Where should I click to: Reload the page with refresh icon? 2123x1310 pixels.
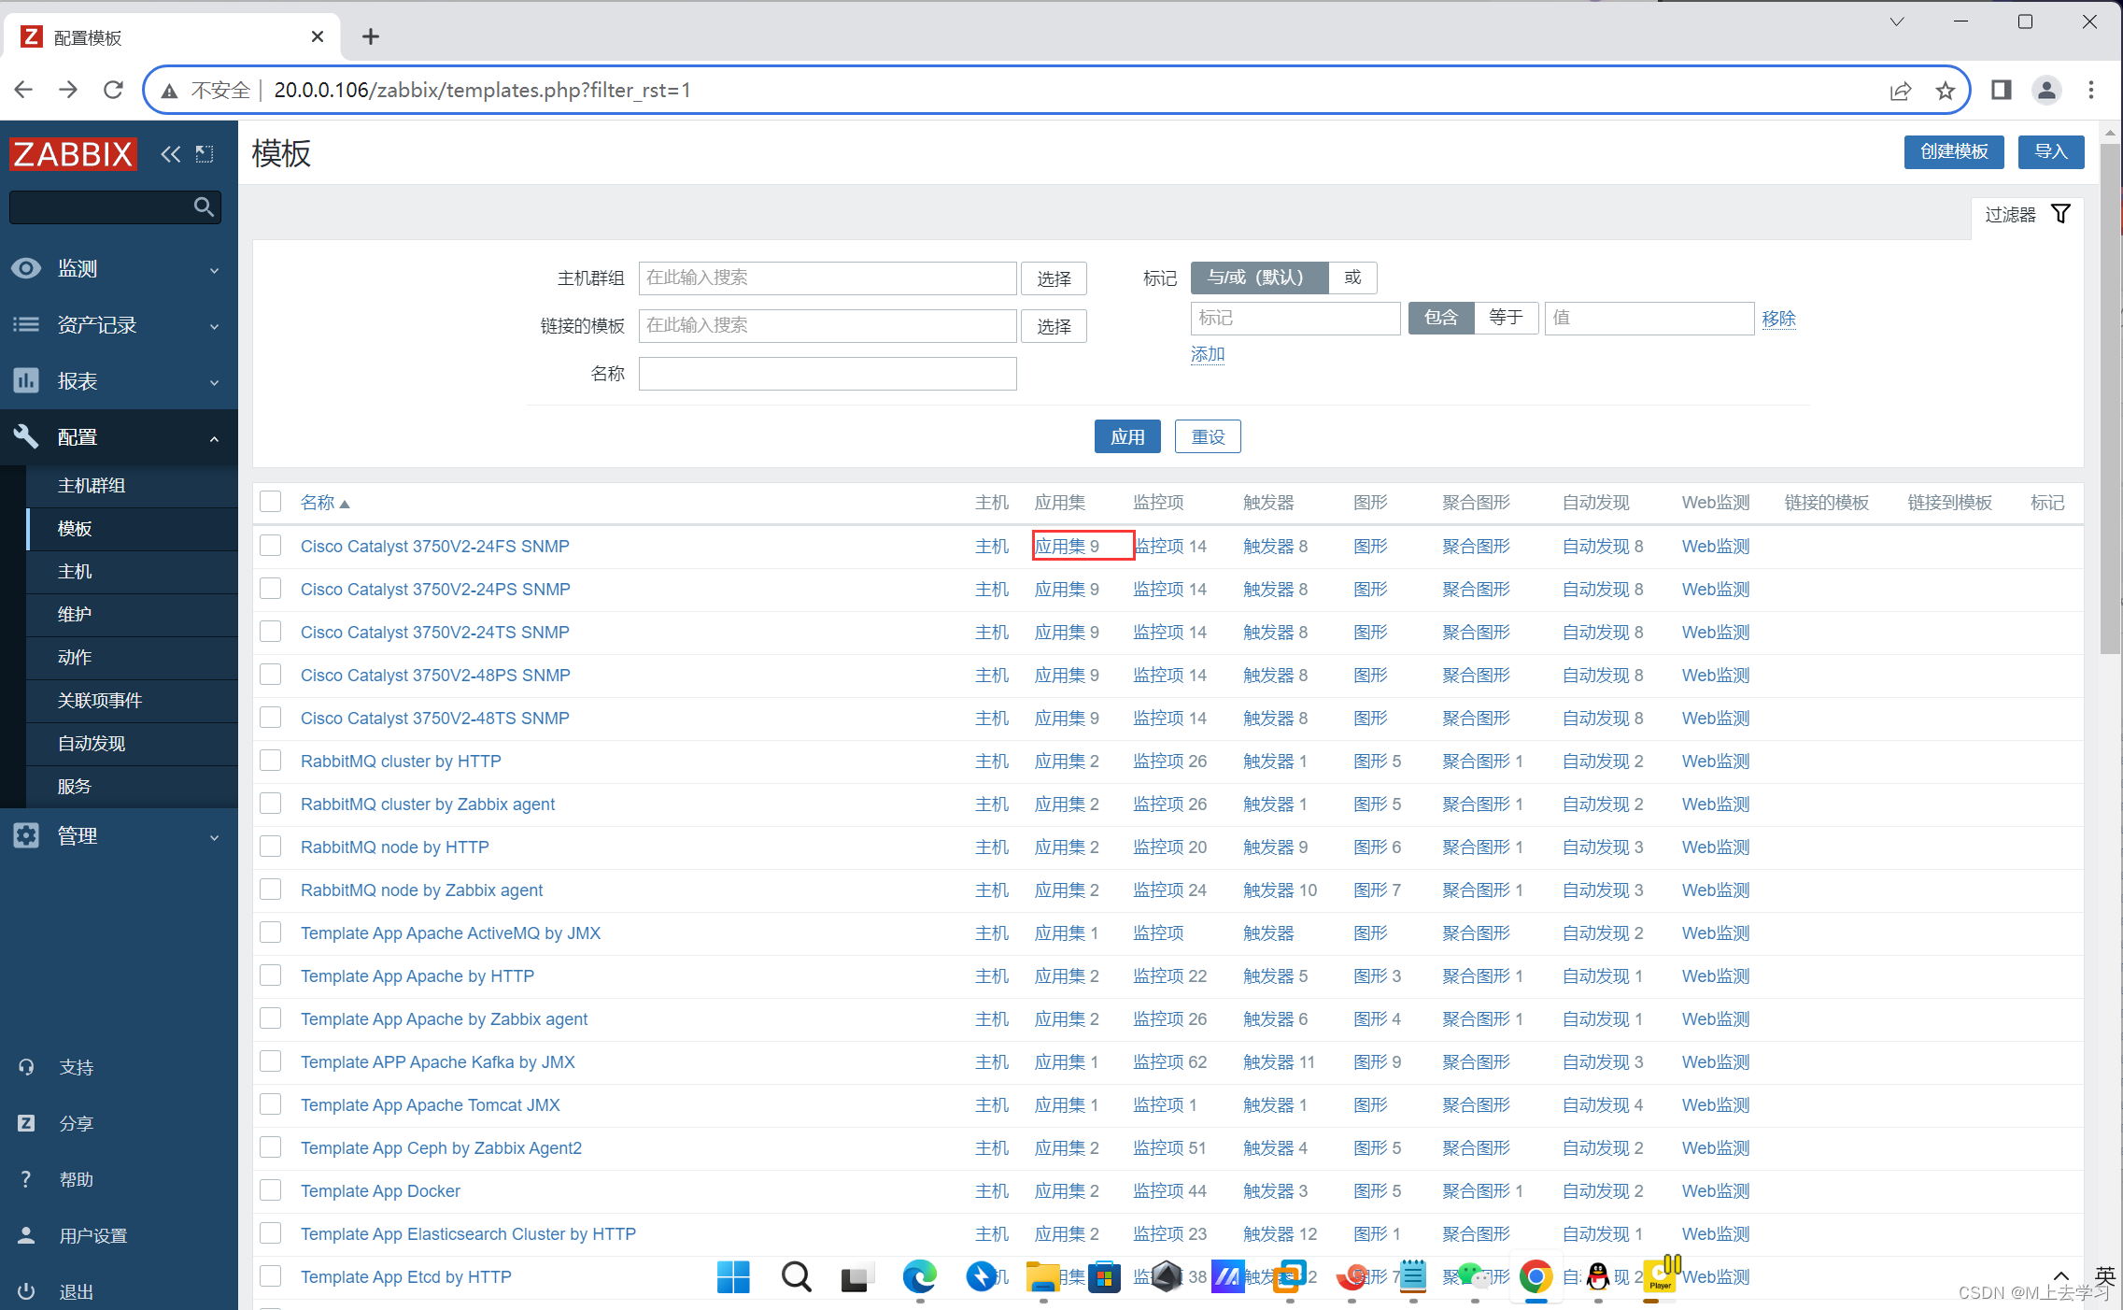coord(113,90)
